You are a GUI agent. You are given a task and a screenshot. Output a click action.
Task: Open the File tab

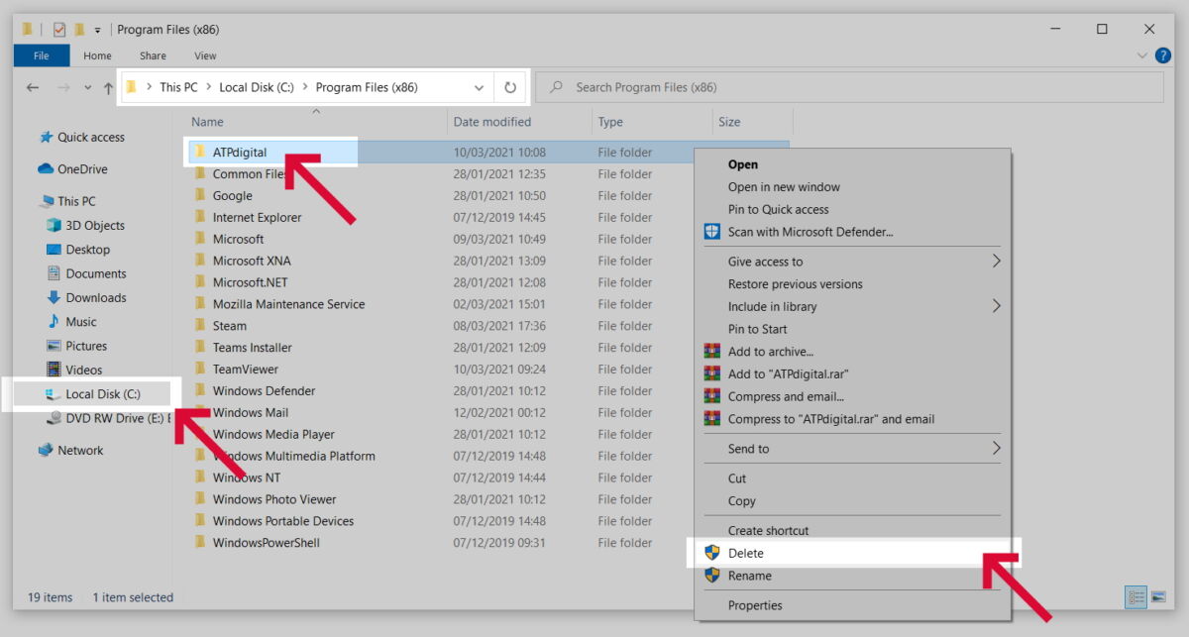coord(42,55)
